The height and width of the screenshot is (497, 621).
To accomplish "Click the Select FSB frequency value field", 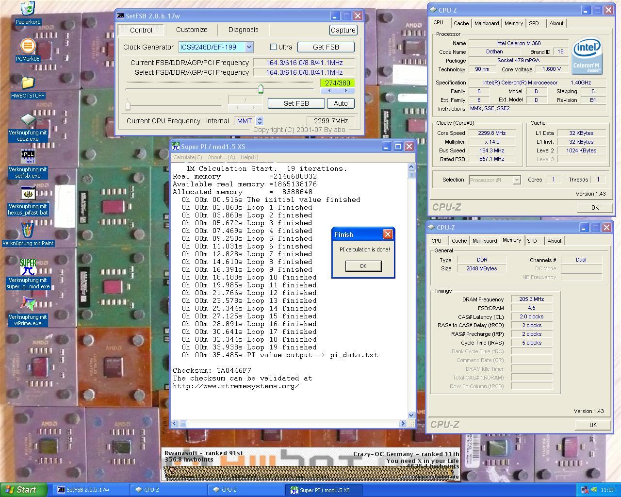I will [x=304, y=72].
